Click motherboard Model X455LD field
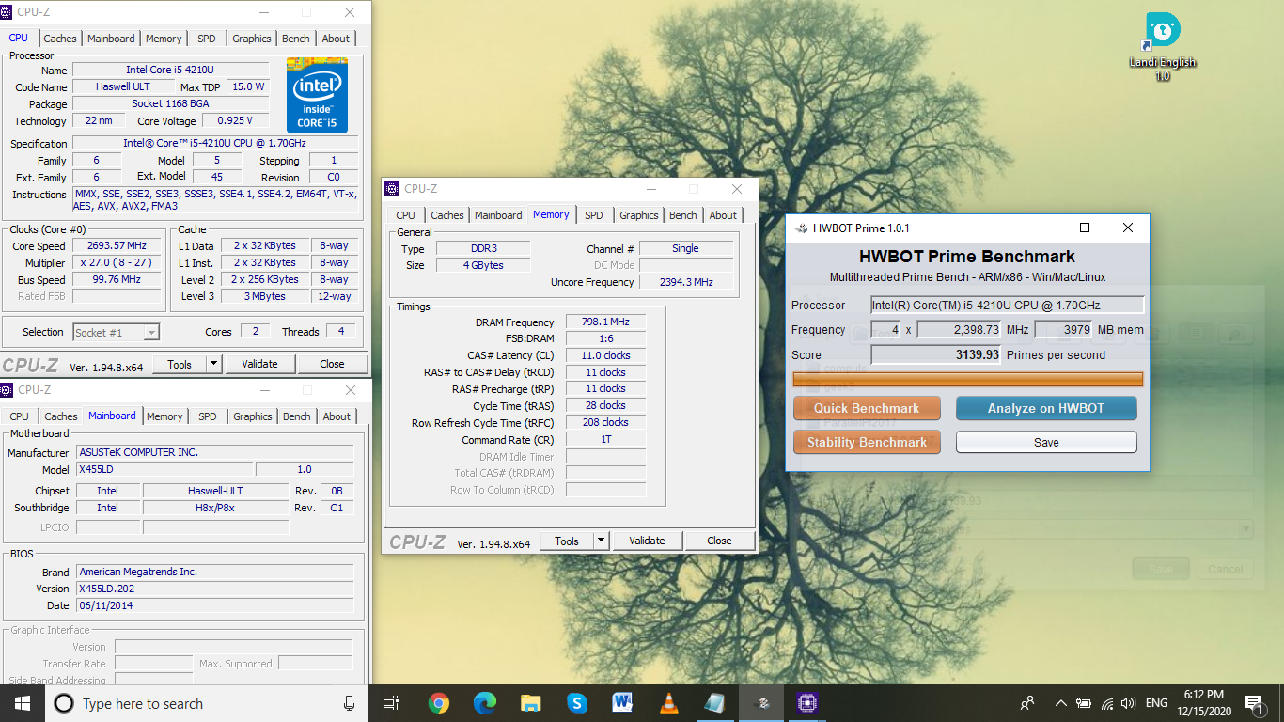Viewport: 1284px width, 722px height. pyautogui.click(x=163, y=469)
